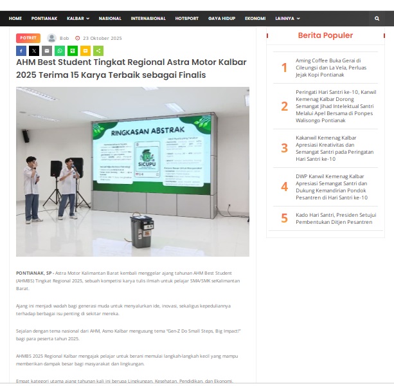394x386 pixels.
Task: Go to Home menu item
Action: (x=15, y=19)
